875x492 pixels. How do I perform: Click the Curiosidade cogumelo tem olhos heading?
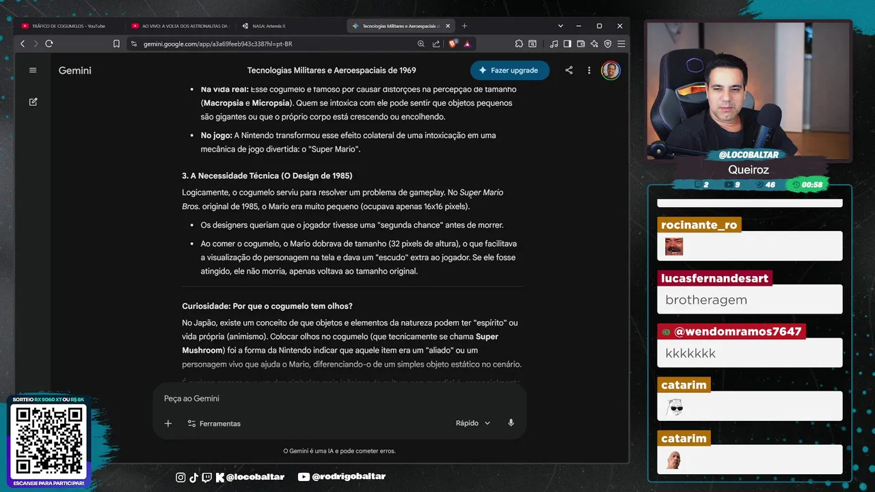[267, 306]
